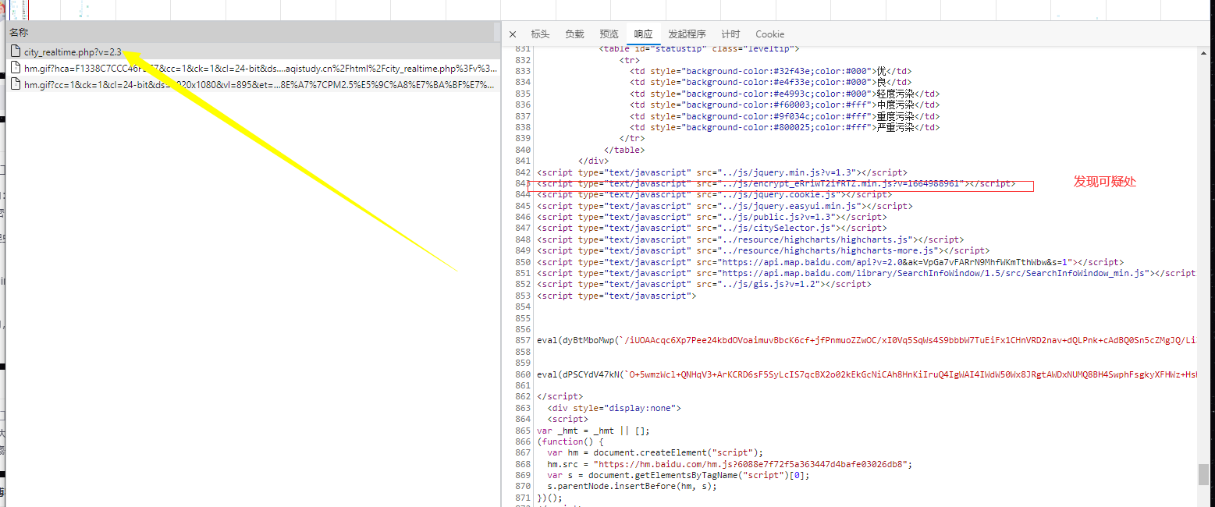Click the highcharts/highcharts.js script line
Screen dimensions: 1215x507
pos(750,240)
